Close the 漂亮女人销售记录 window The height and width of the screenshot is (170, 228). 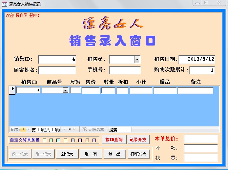(x=218, y=3)
